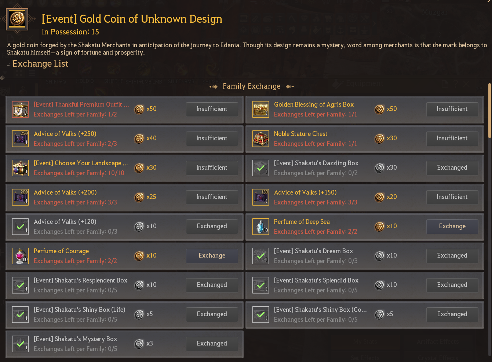Viewport: 492px width, 362px height.
Task: Exchange coins for Perfume of Deep Sea
Action: 452,226
